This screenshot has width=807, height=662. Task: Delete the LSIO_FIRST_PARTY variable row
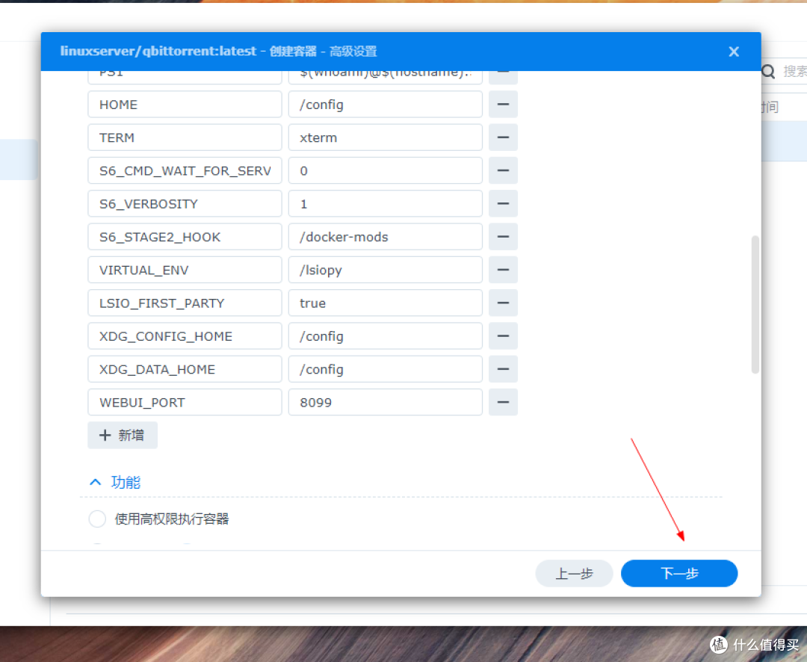click(x=503, y=303)
